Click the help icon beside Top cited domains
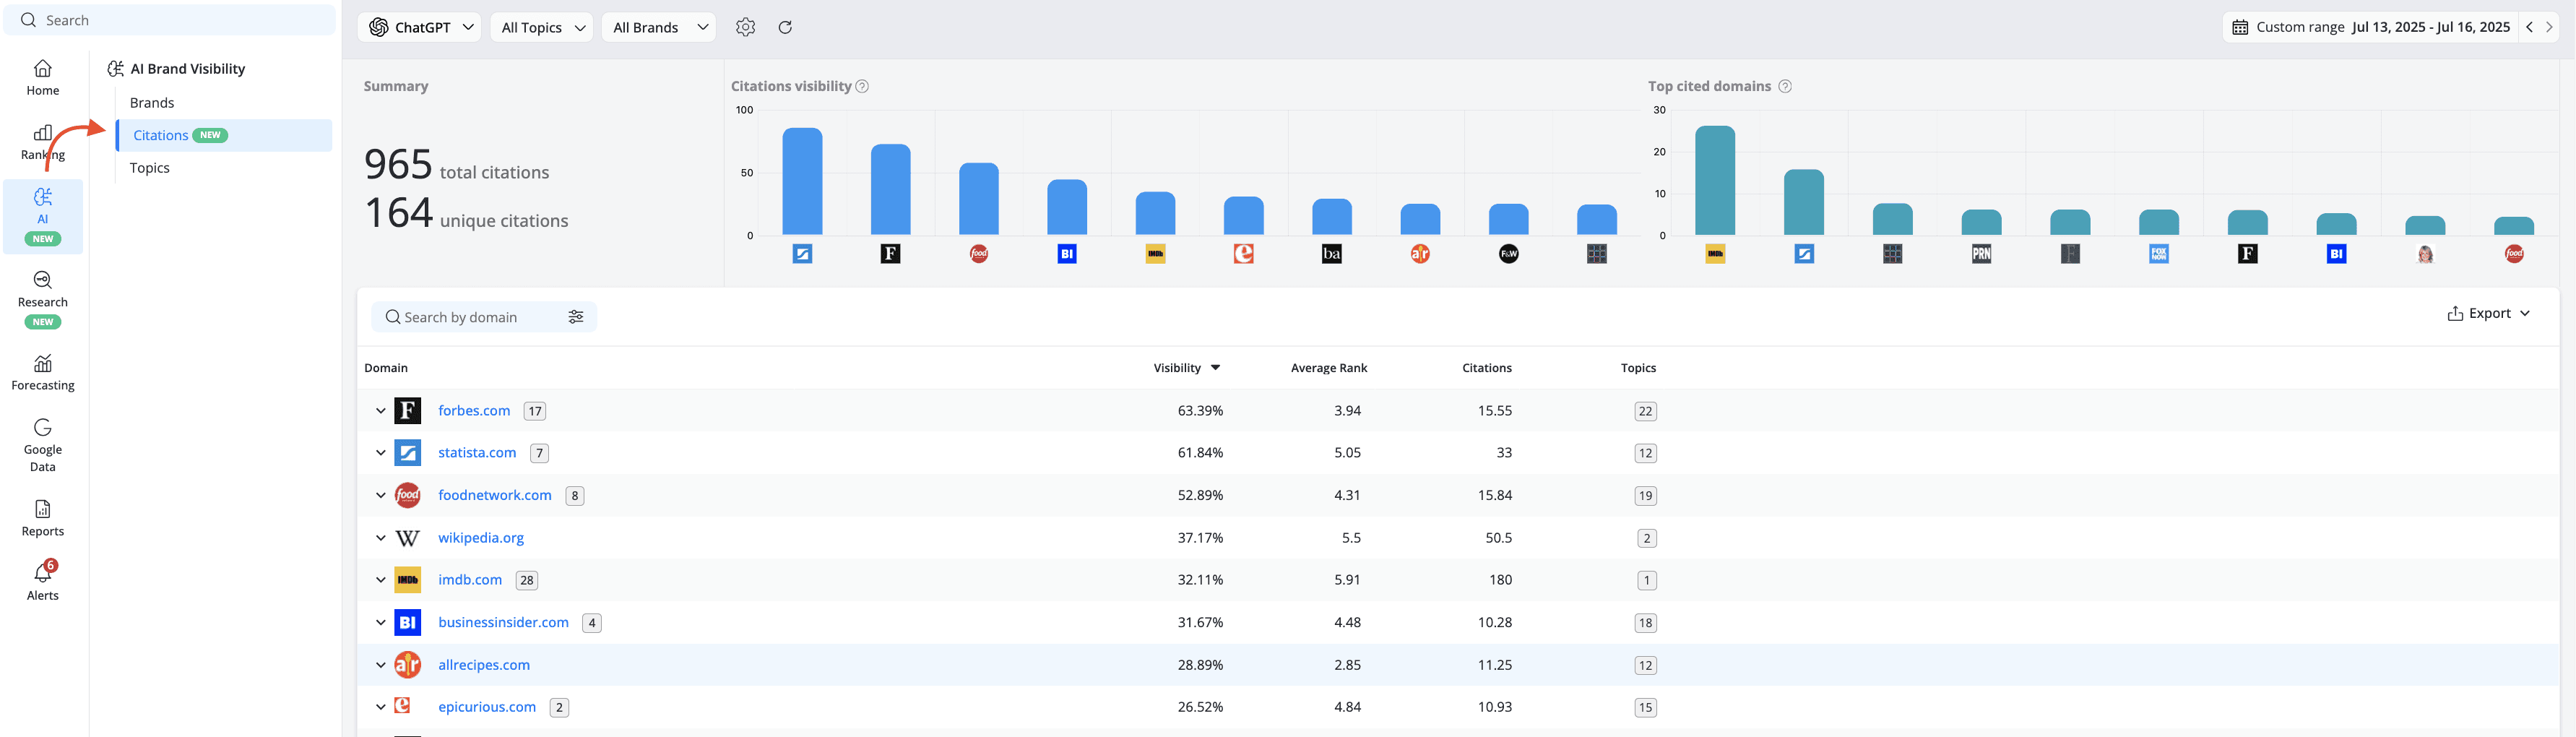This screenshot has width=2576, height=737. pyautogui.click(x=1785, y=86)
